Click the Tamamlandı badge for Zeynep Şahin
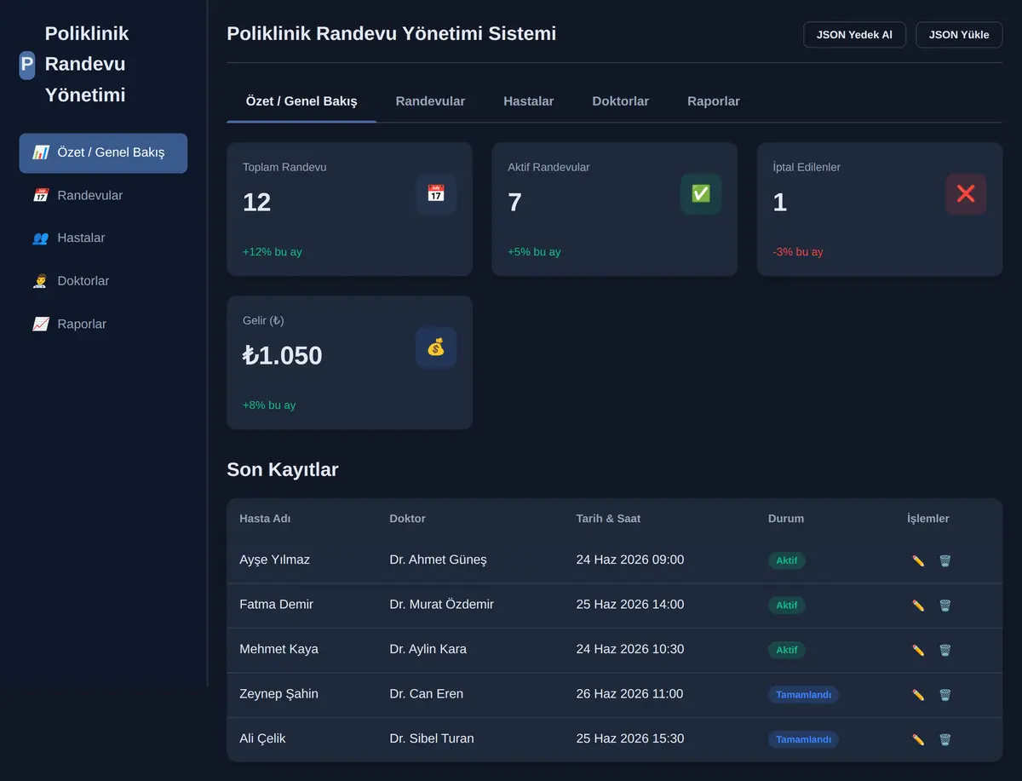1022x781 pixels. (803, 695)
